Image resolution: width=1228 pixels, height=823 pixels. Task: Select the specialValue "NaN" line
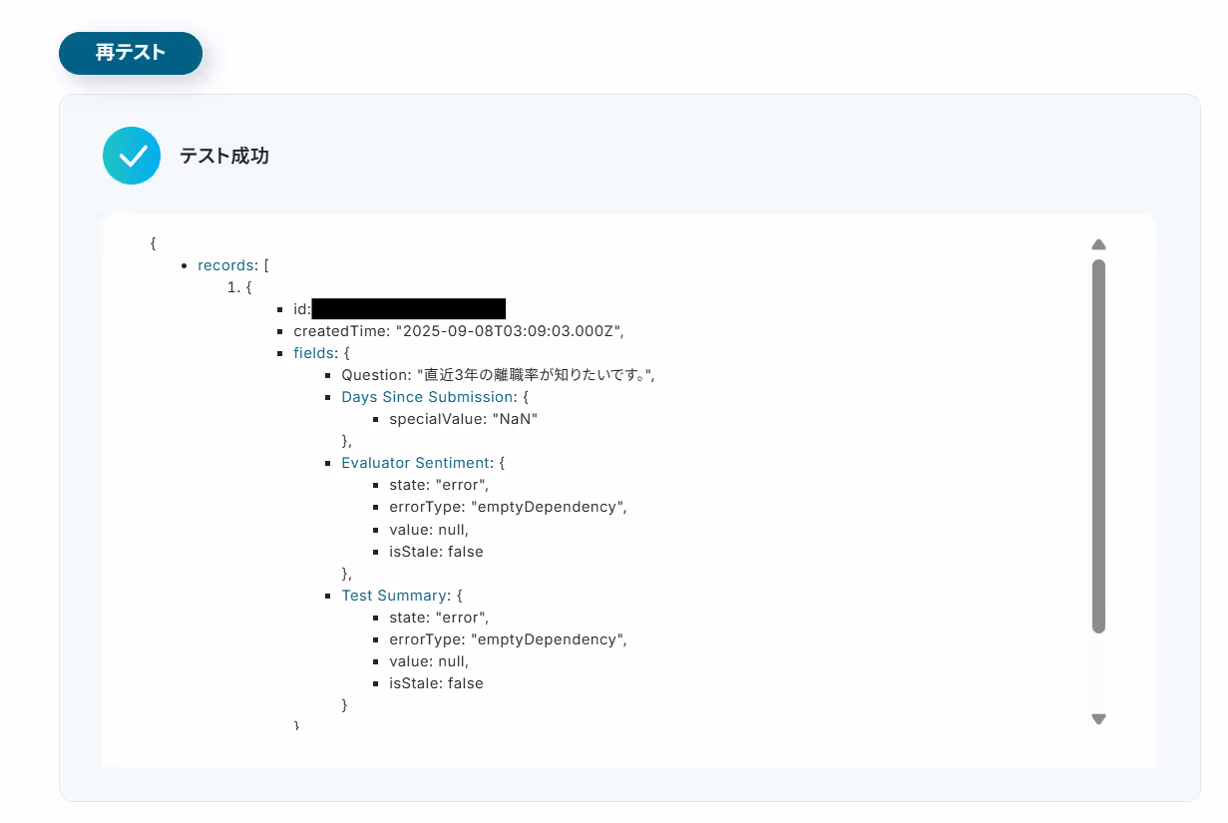(463, 419)
